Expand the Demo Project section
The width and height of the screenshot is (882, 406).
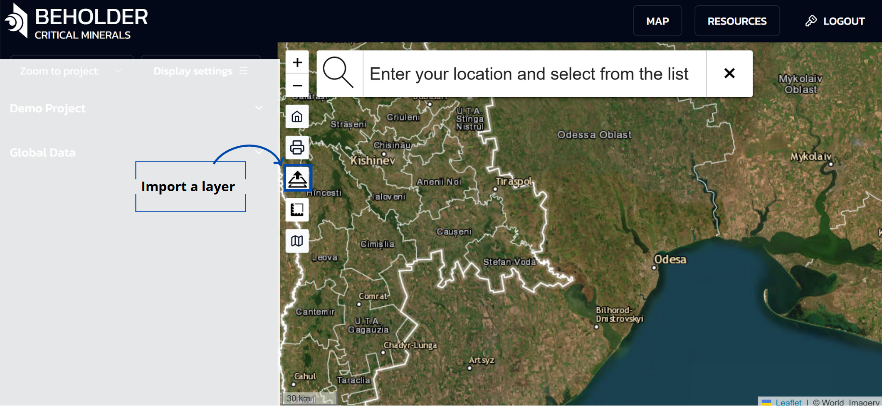(136, 108)
